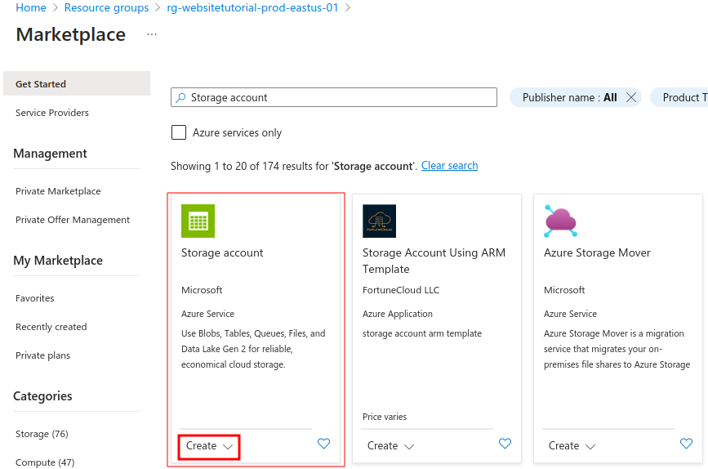This screenshot has width=708, height=469.
Task: Click FortuneCloud LLC publisher text
Action: [400, 290]
